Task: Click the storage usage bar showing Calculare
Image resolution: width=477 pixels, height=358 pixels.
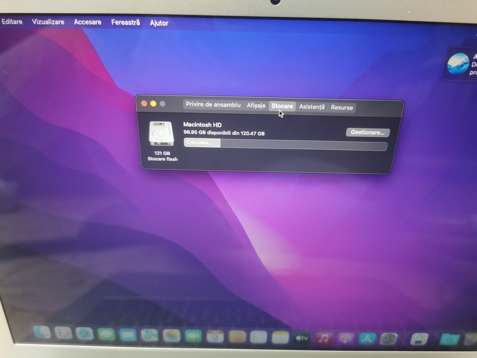Action: click(x=285, y=144)
